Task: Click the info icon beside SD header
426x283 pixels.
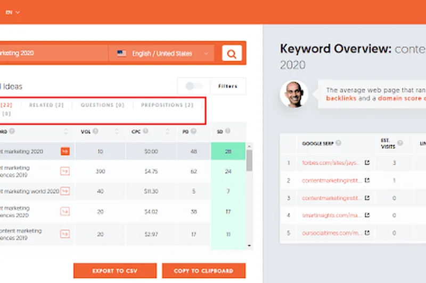Action: tap(227, 131)
